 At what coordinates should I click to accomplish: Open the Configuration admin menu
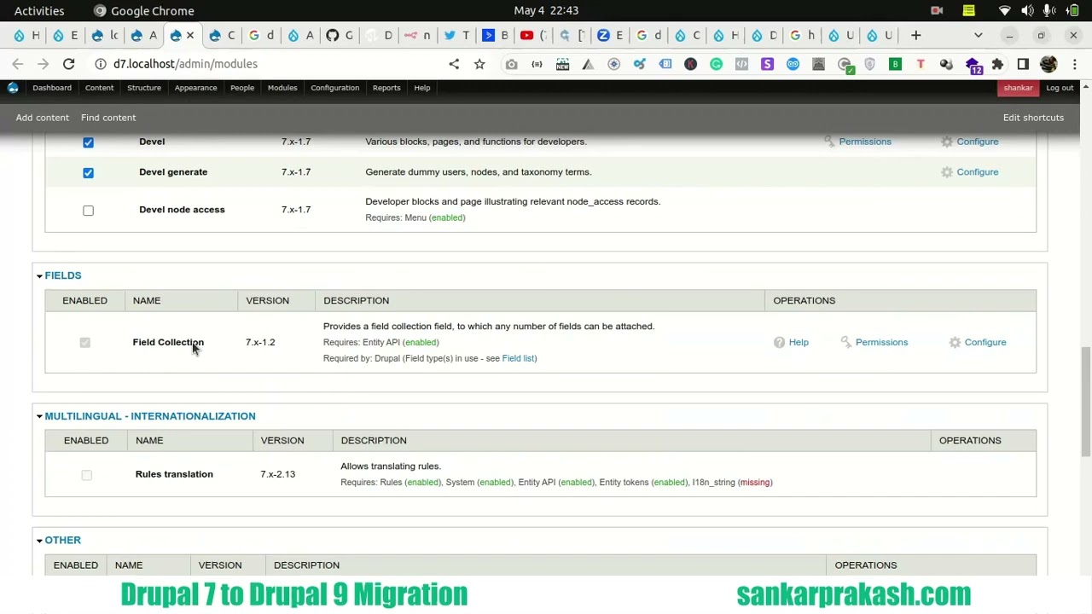tap(334, 88)
